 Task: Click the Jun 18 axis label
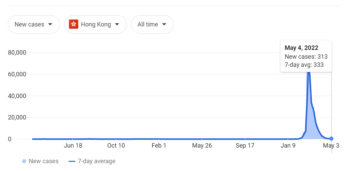(73, 146)
